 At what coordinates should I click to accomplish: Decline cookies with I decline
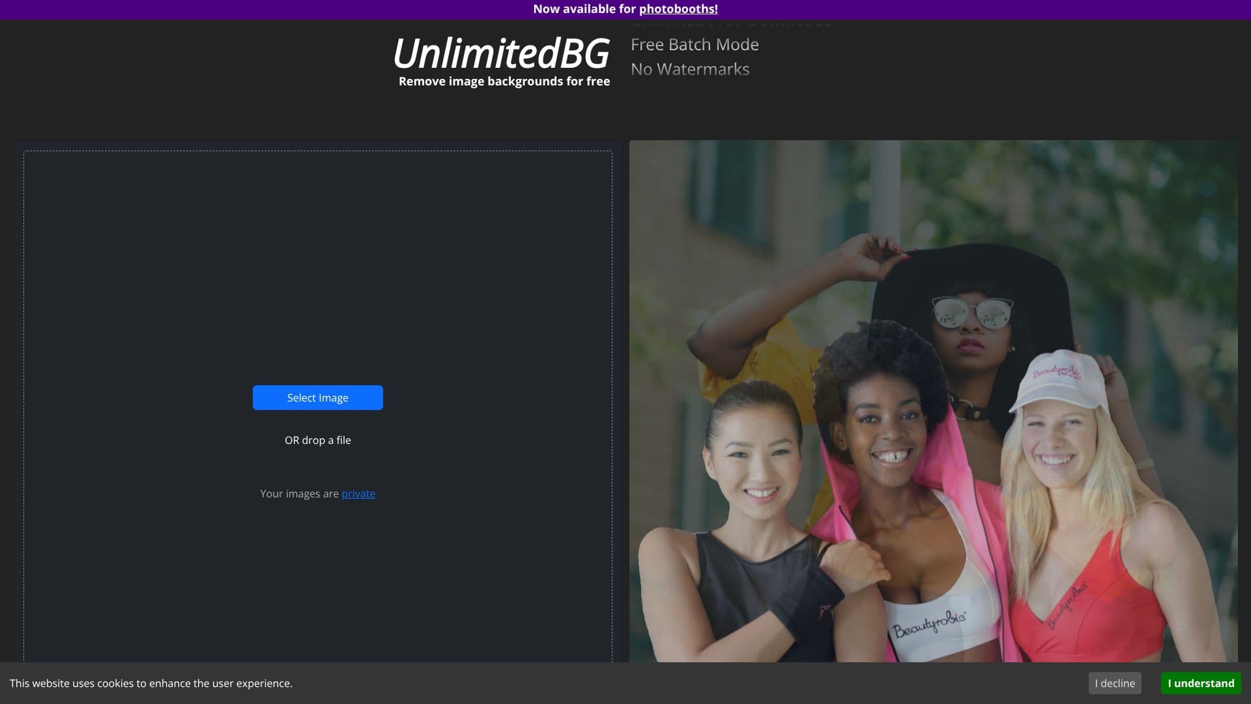[1115, 683]
